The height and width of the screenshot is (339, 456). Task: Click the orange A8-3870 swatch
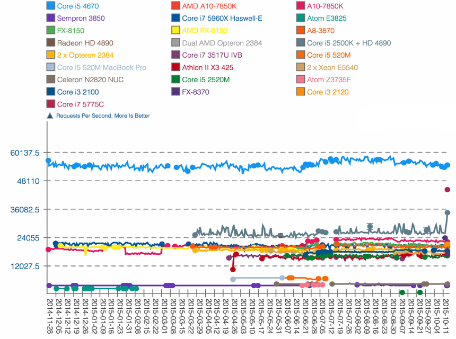[301, 31]
